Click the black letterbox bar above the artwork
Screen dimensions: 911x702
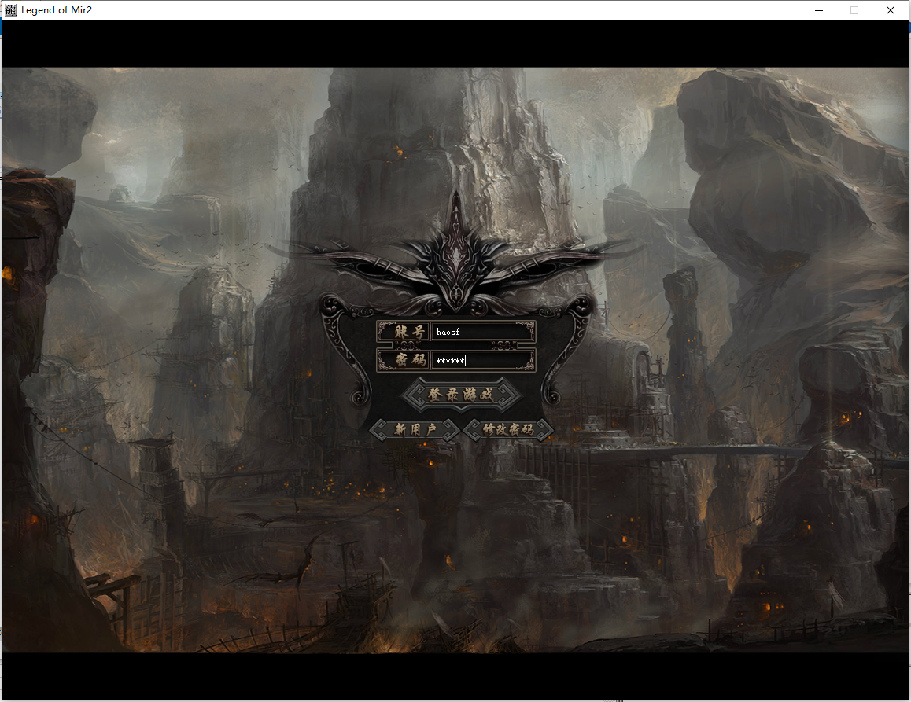click(x=456, y=44)
